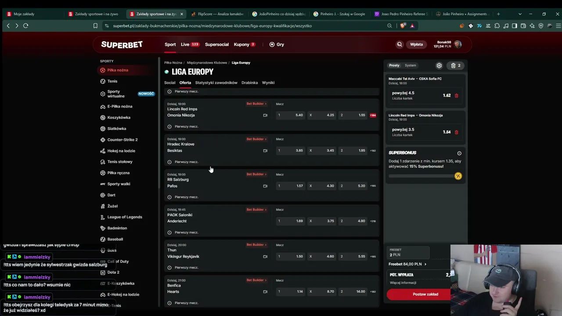Viewport: 562px width, 316px height.
Task: Show Superbonus info icon
Action: pos(459,153)
